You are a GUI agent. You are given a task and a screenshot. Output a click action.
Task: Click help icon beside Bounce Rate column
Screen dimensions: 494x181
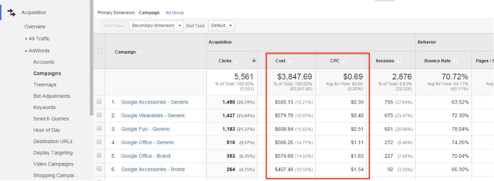point(455,61)
